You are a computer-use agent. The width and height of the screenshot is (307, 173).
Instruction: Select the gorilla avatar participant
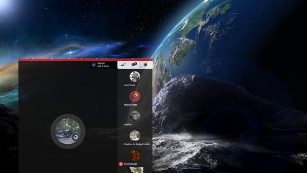tap(135, 116)
